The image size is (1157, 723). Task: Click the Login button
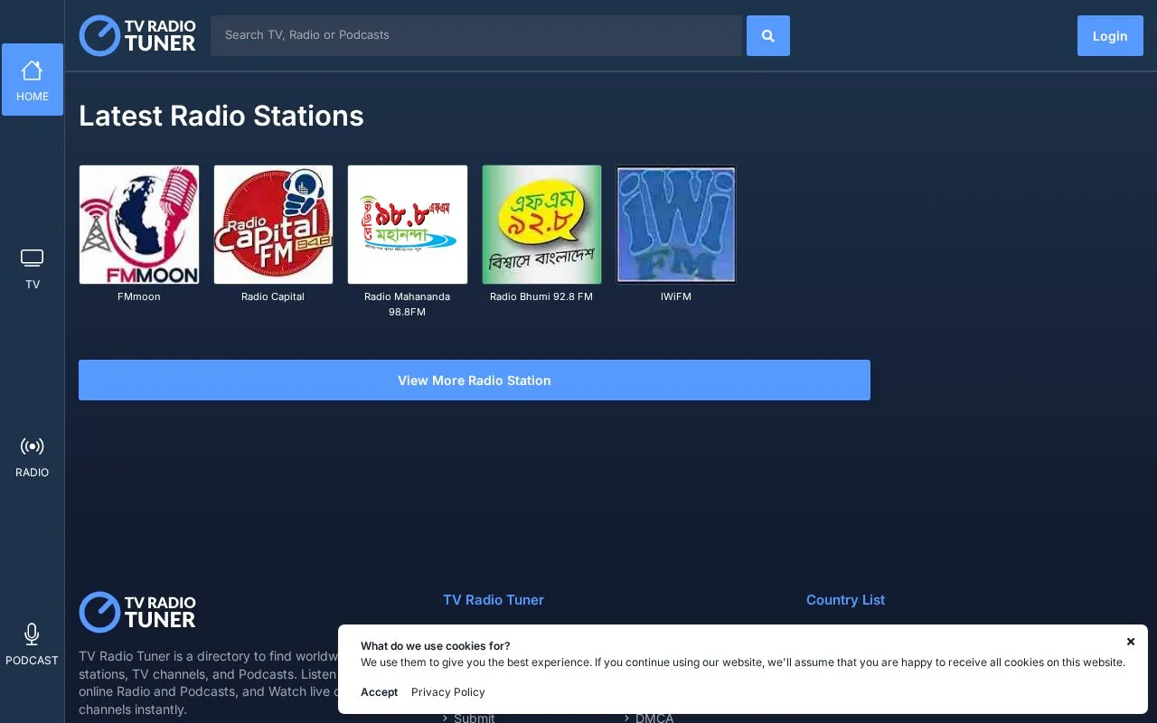[x=1110, y=36]
